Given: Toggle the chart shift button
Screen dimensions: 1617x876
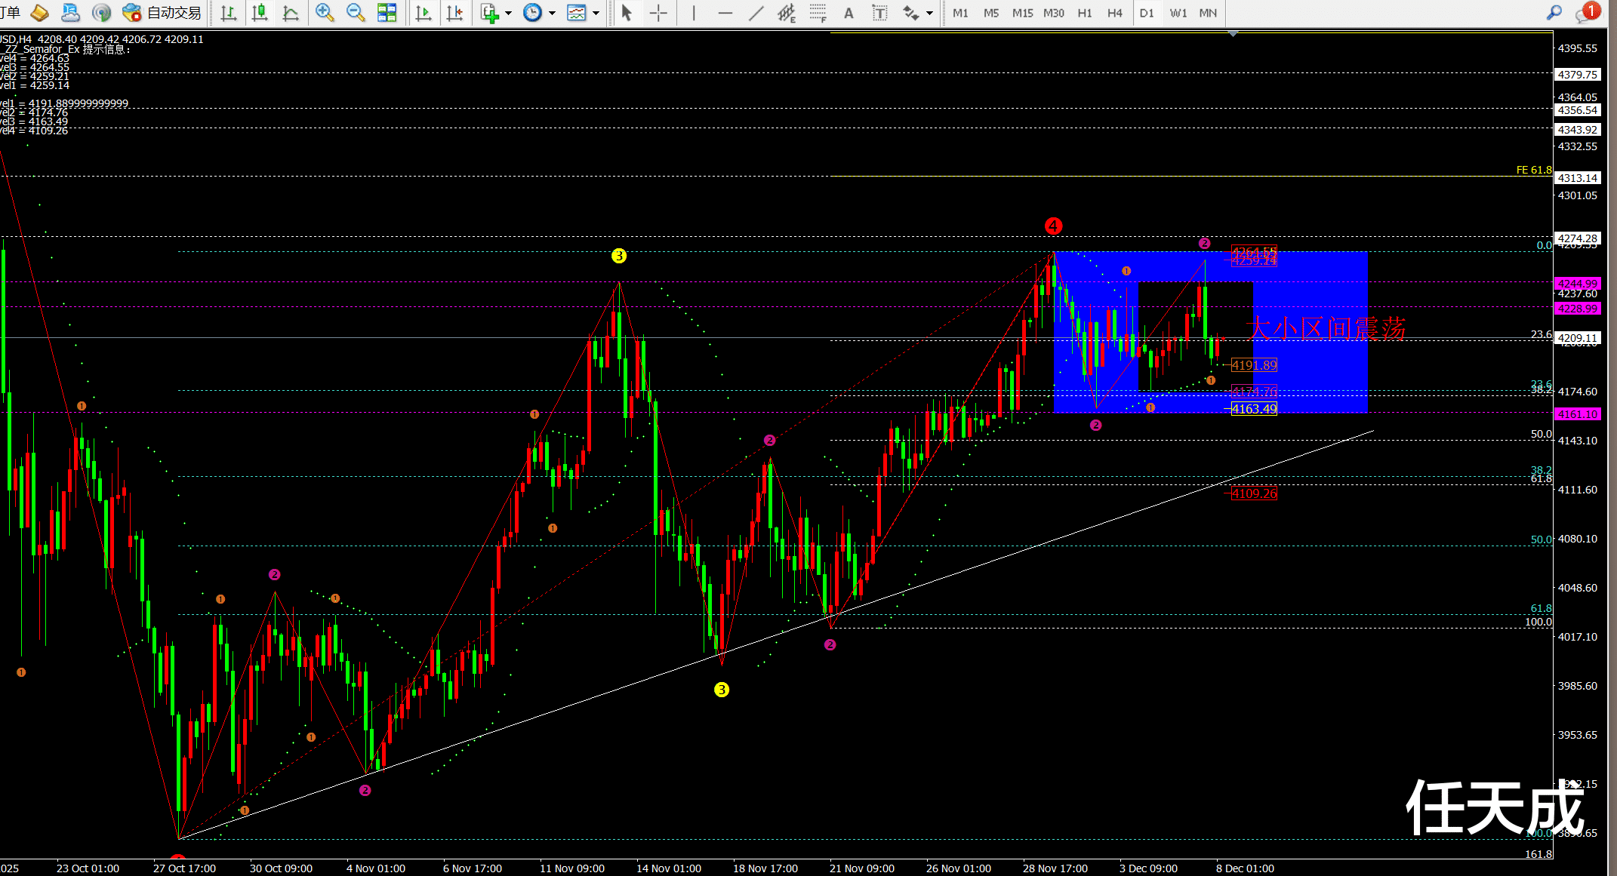Looking at the screenshot, I should click(x=454, y=13).
